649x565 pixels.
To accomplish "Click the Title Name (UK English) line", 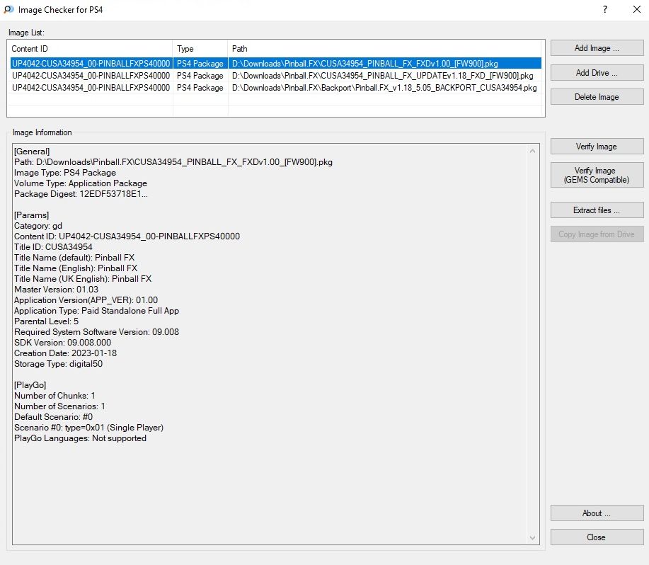I will point(83,279).
